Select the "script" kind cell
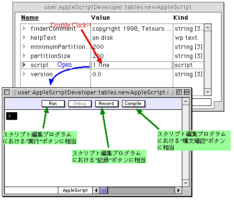 tap(184, 65)
